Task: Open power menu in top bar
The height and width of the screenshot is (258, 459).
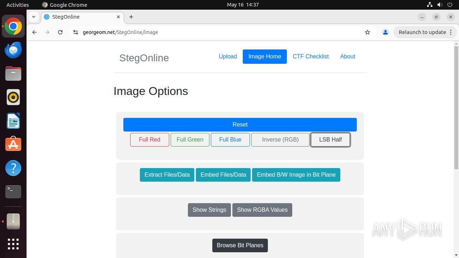Action: [450, 5]
